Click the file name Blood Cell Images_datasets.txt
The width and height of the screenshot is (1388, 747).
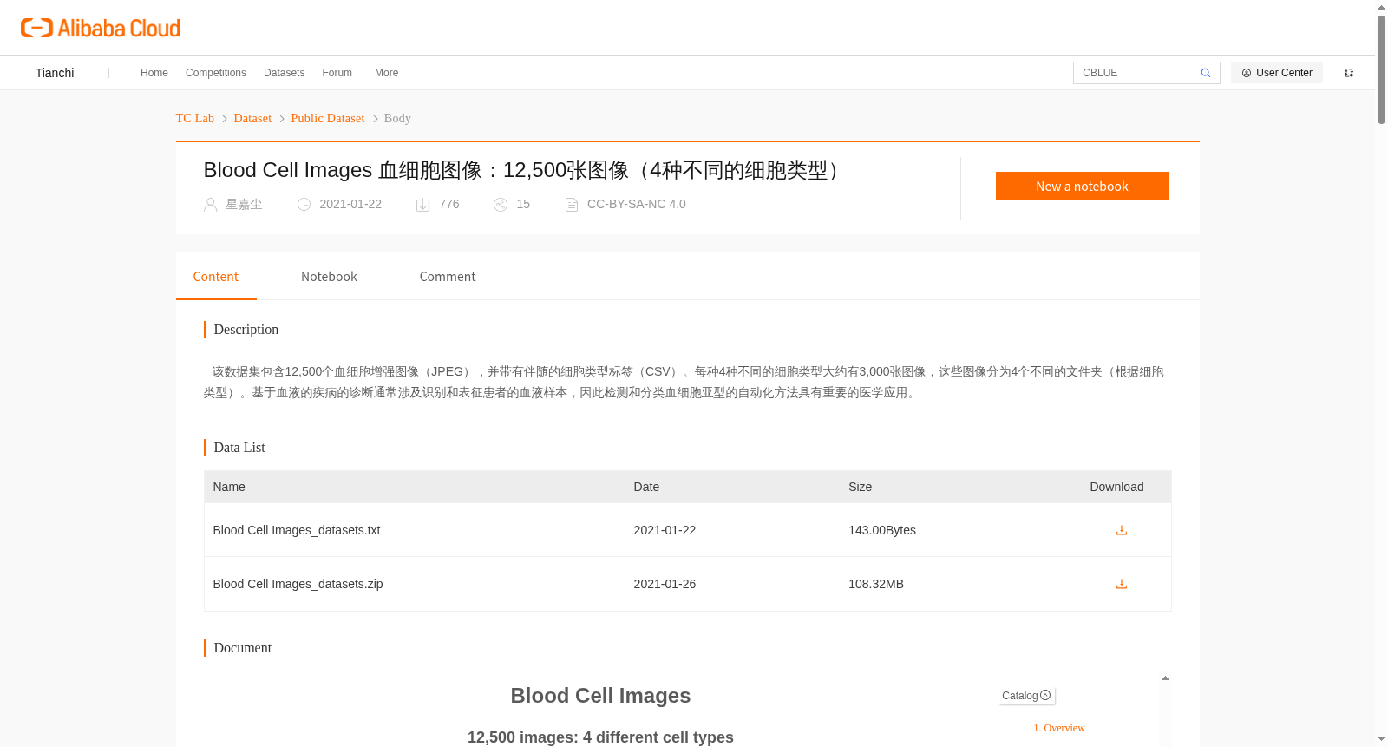click(297, 530)
